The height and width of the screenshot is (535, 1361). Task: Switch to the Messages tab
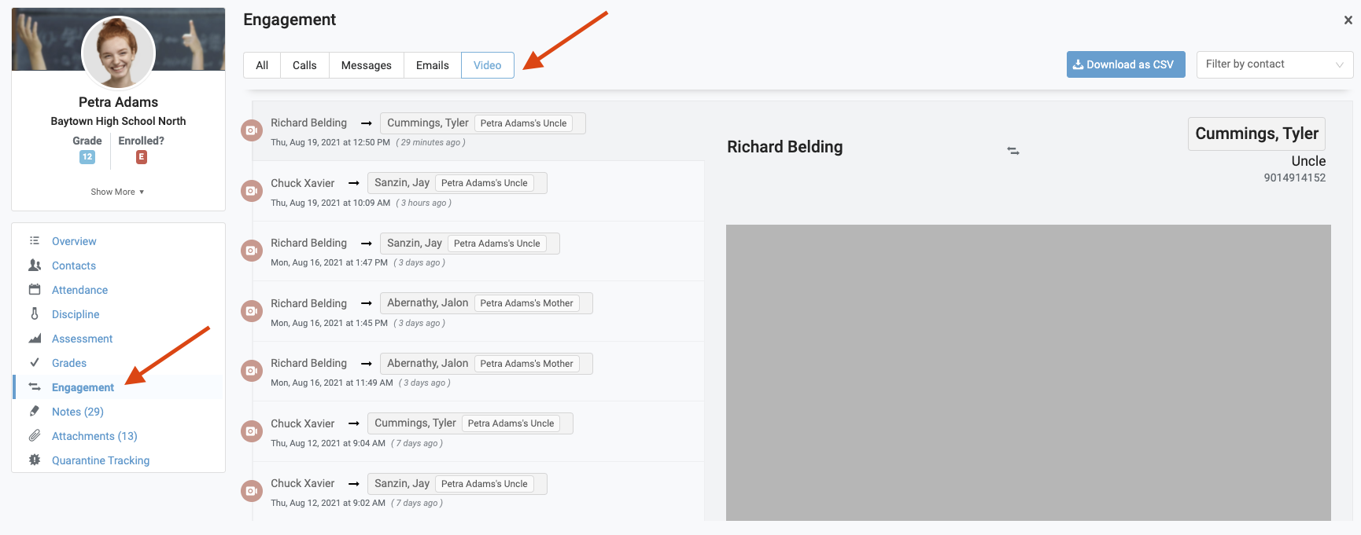pyautogui.click(x=367, y=65)
